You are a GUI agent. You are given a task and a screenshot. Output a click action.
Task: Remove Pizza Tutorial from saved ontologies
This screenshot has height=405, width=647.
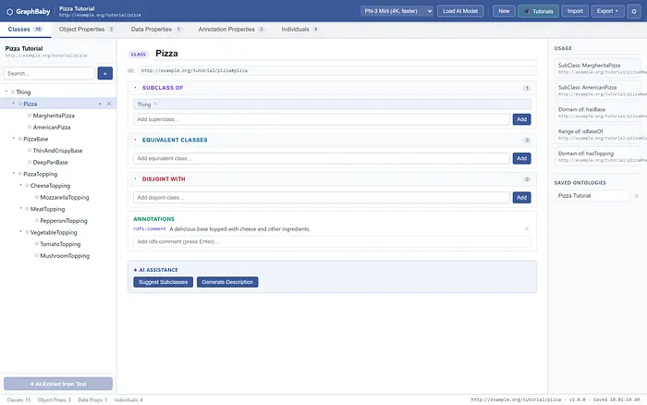tap(636, 196)
